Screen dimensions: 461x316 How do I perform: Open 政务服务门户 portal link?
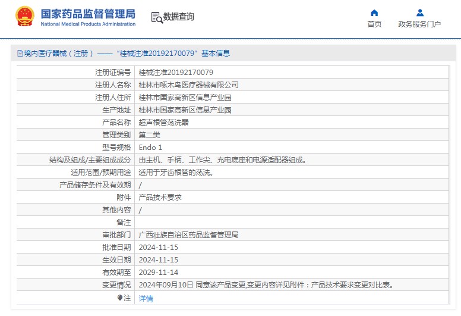click(419, 24)
